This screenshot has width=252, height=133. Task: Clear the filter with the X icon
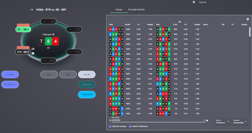coord(204,120)
